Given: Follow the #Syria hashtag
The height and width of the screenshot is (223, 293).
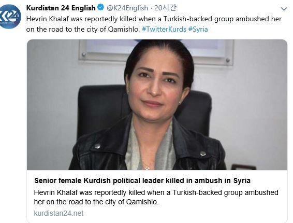Looking at the screenshot, I should click(x=198, y=29).
